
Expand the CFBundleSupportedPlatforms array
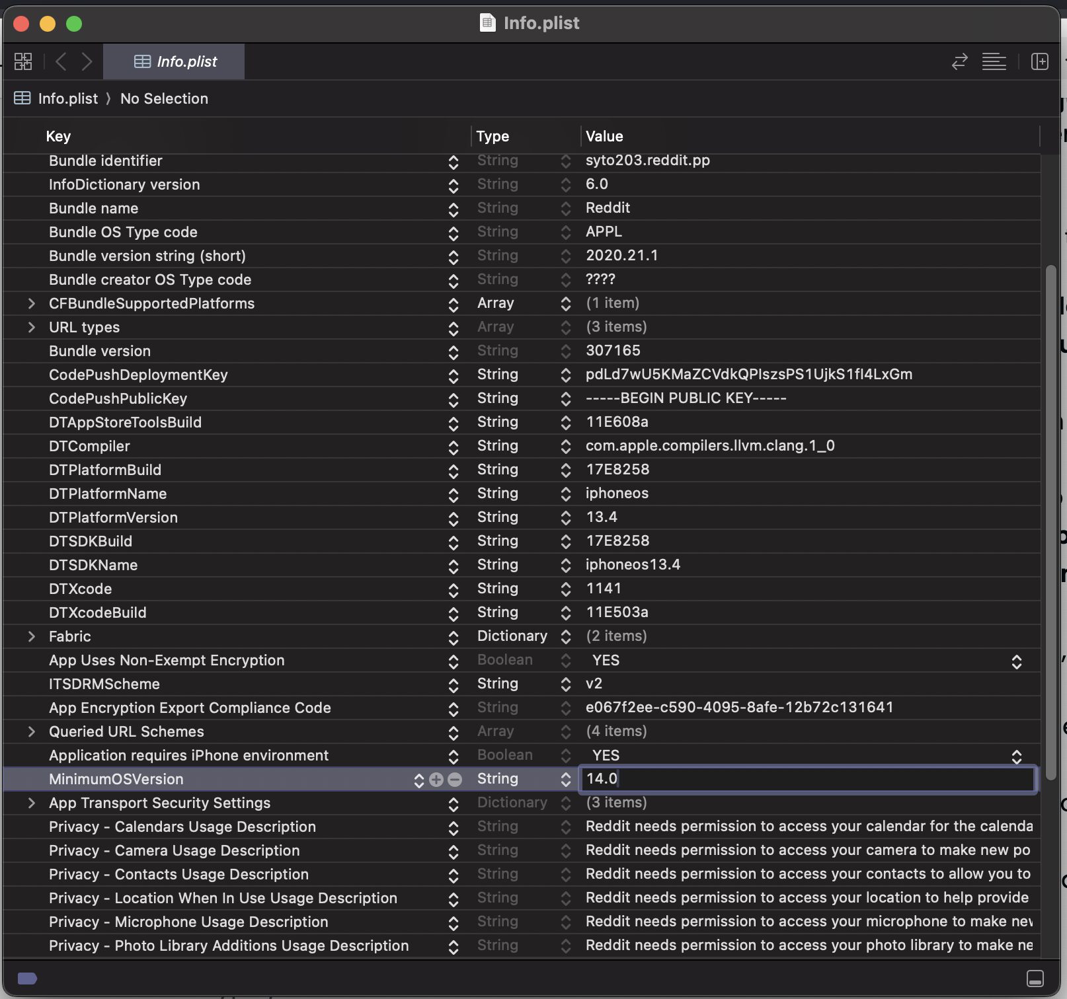[31, 303]
